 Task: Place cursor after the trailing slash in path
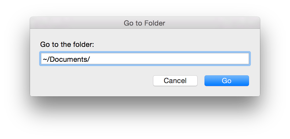(91, 59)
